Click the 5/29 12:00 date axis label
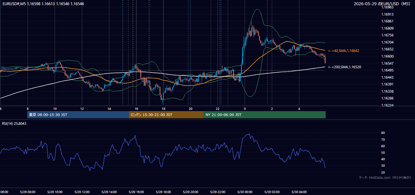 click(82, 192)
